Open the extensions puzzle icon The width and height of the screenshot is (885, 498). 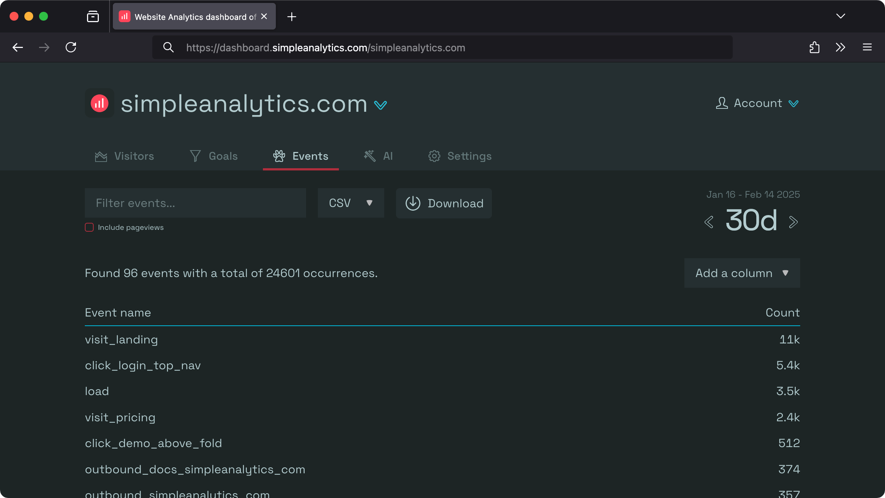pos(815,47)
